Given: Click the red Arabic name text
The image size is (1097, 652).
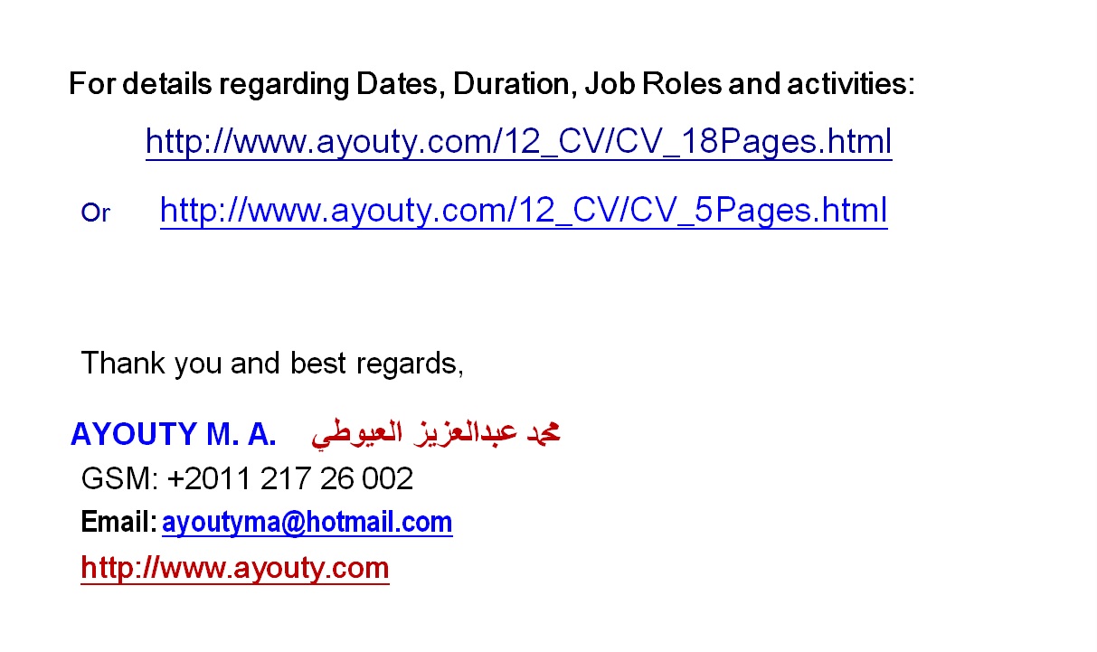Looking at the screenshot, I should (436, 433).
